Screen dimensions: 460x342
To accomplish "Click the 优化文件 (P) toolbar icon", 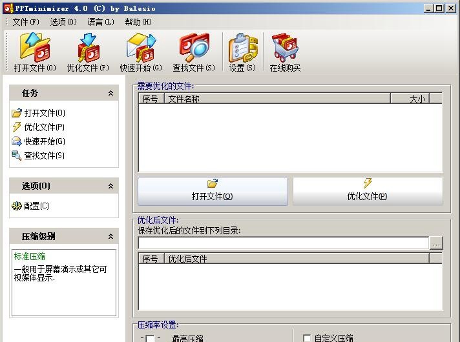I will (x=88, y=47).
